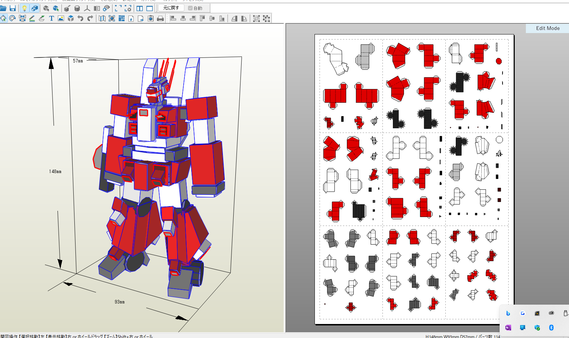This screenshot has width=569, height=338.
Task: Click the clipboard copy icon
Action: click(151, 18)
